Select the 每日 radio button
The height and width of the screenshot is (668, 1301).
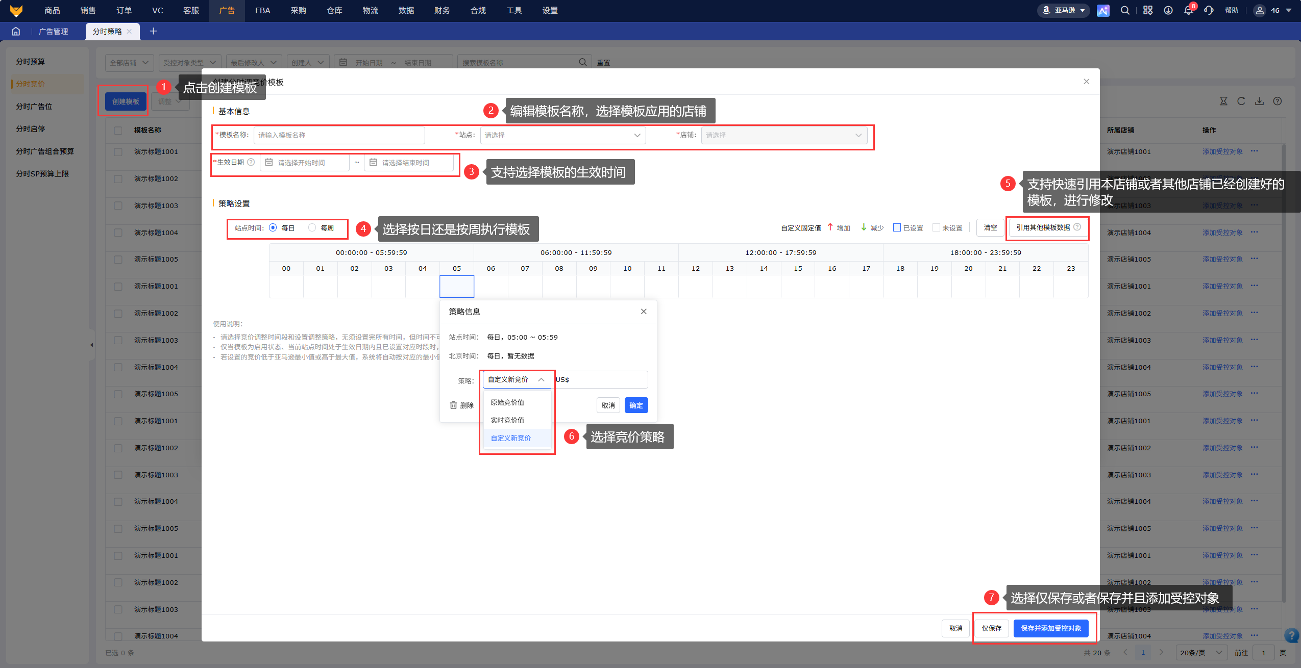(x=273, y=228)
